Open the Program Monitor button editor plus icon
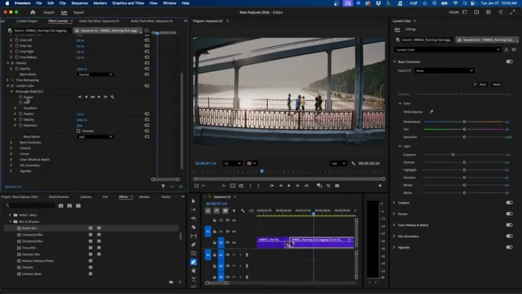Screen dimensions: 522x294 (380, 186)
